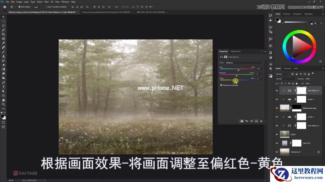Select the Color Balance 2 layer mask thumbnail
This screenshot has height=182, width=325.
[x=301, y=90]
